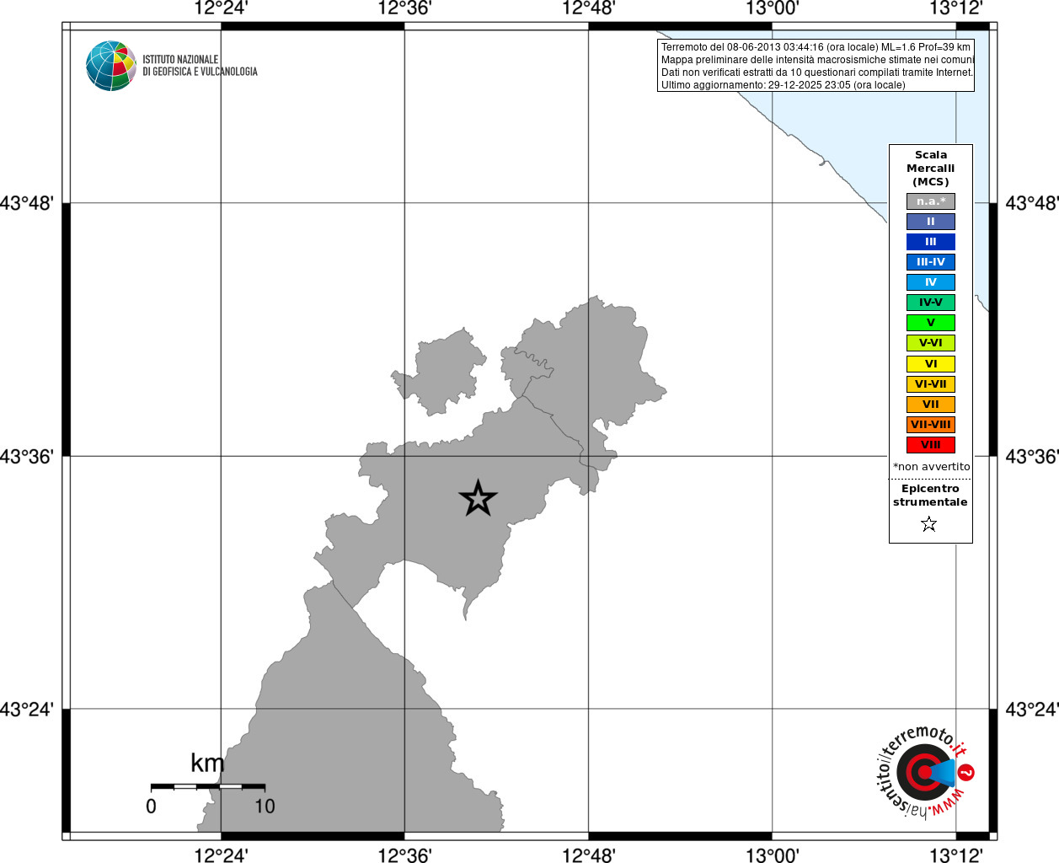
Task: Click the km scale bar
Action: click(208, 786)
